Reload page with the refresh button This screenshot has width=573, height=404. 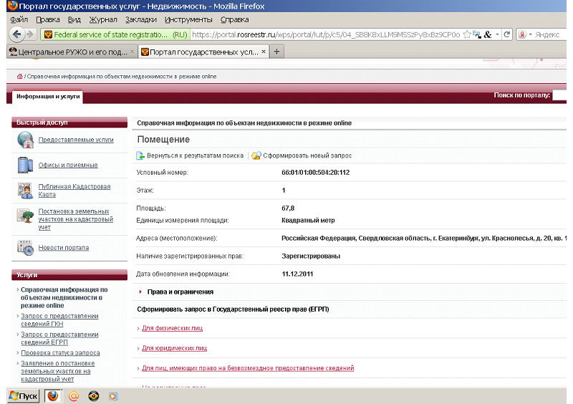(x=507, y=34)
